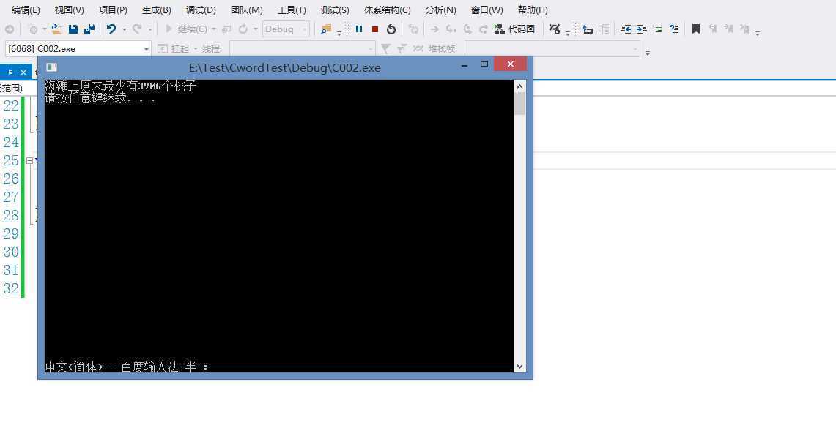Open the 窗口(W) menu

point(487,10)
